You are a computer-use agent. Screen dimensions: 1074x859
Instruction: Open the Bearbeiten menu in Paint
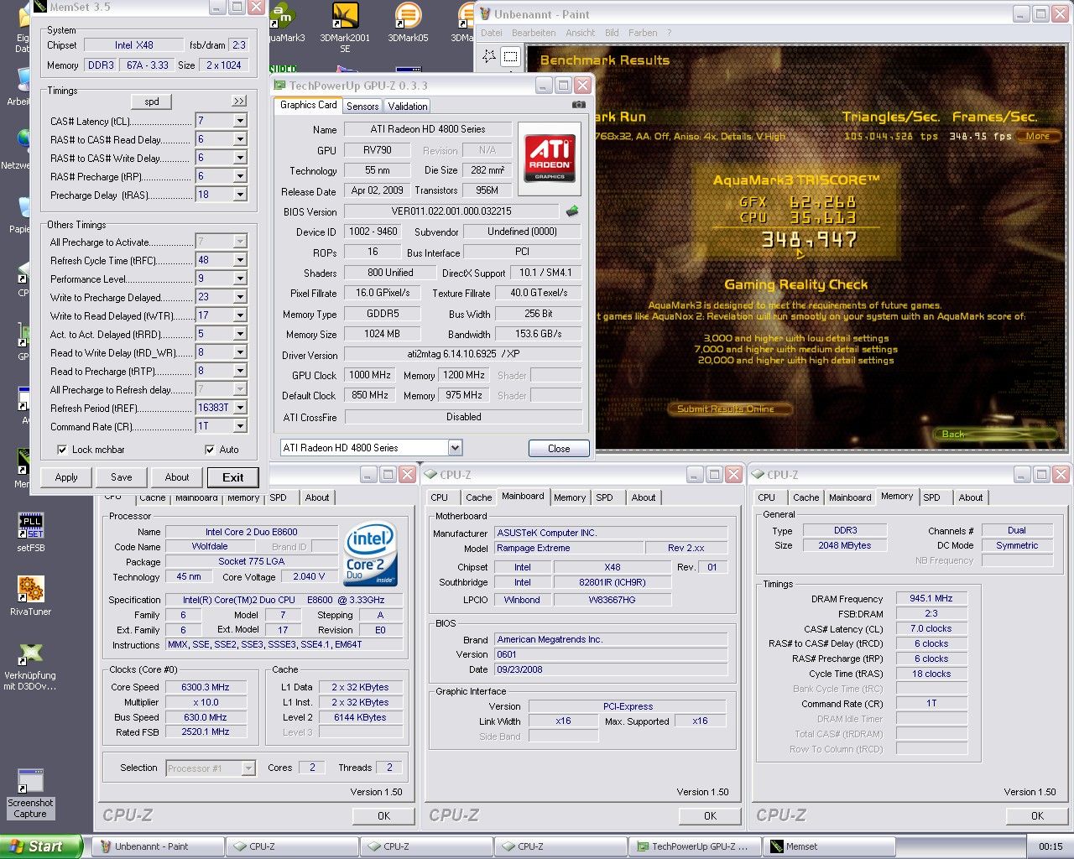click(534, 33)
